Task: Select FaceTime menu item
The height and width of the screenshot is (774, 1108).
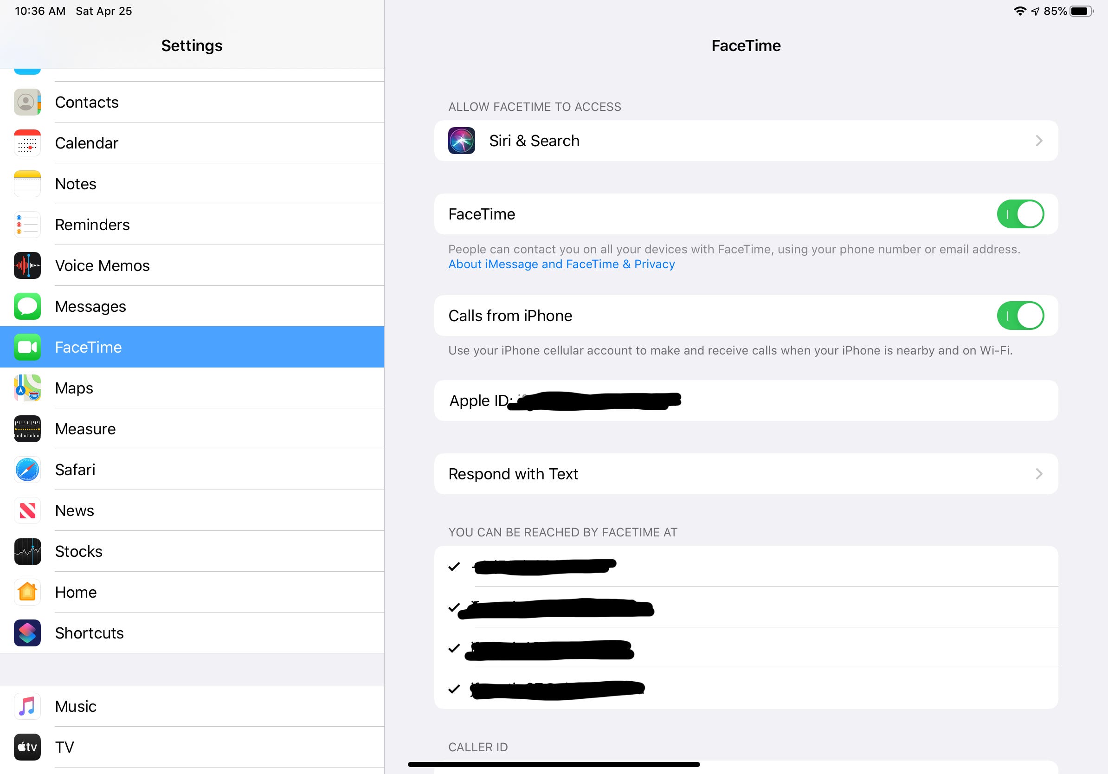Action: [192, 346]
